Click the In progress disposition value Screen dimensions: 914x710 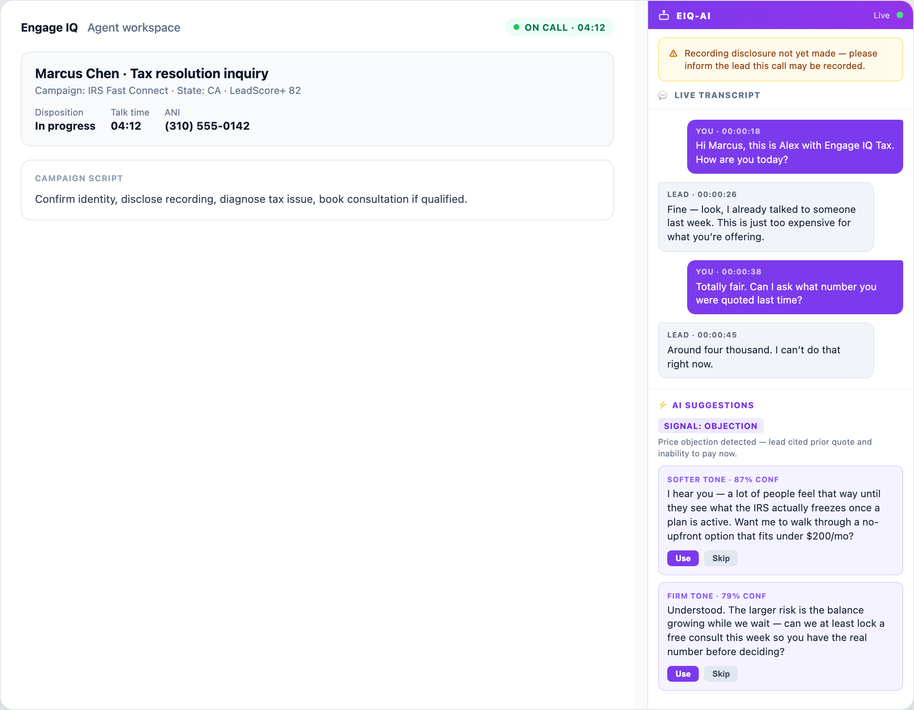point(65,126)
